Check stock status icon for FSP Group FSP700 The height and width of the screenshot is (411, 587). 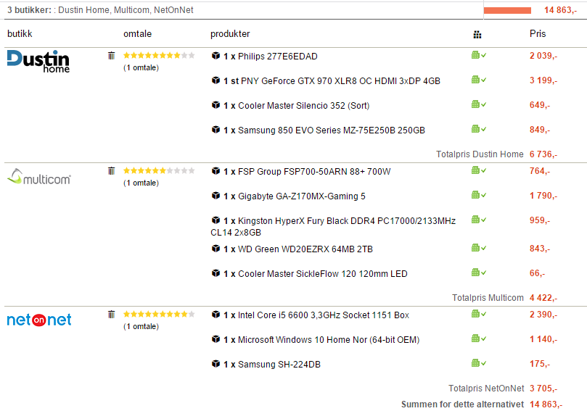[x=479, y=170]
